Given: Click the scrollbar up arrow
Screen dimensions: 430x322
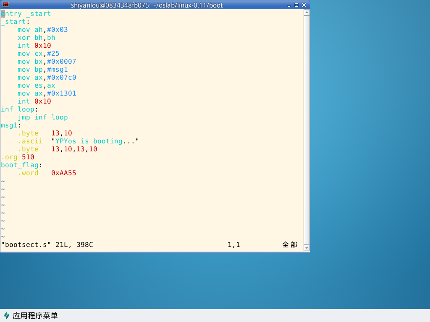Looking at the screenshot, I should pos(306,12).
